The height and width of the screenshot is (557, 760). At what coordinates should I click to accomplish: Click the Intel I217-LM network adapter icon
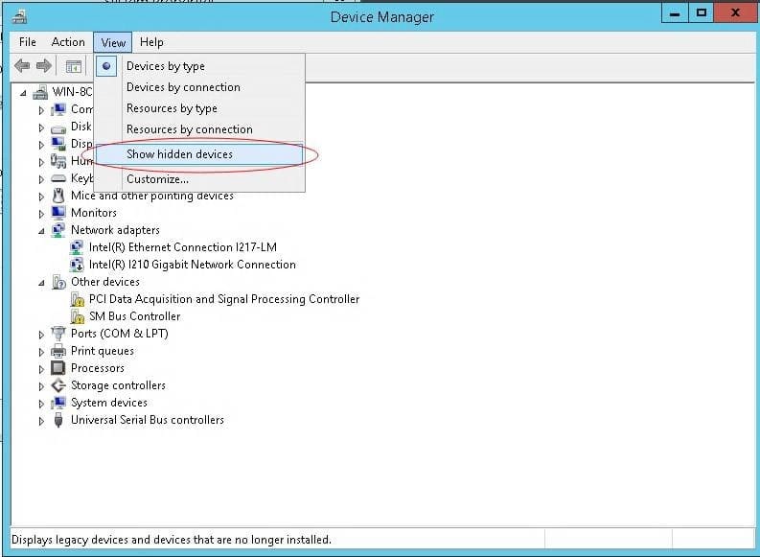click(78, 247)
